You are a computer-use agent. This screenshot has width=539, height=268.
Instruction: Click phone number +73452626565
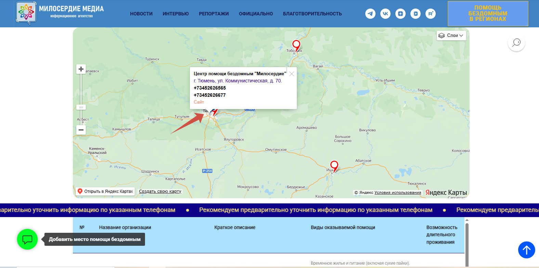click(x=210, y=88)
